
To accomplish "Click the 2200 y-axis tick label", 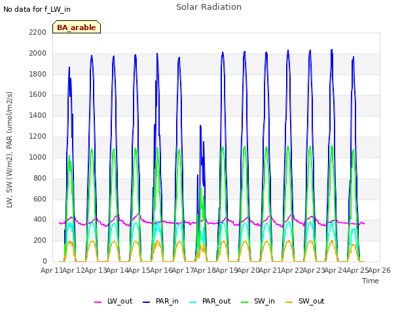I will point(38,32).
